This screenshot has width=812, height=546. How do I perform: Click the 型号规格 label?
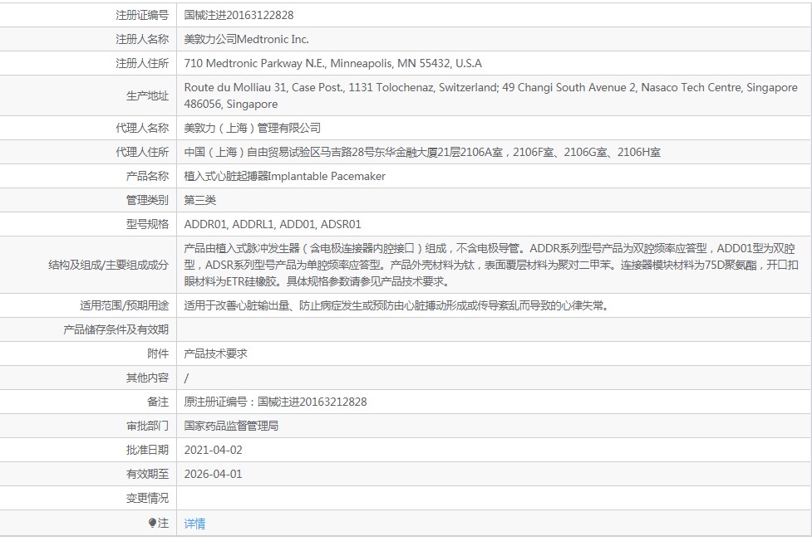[x=147, y=224]
